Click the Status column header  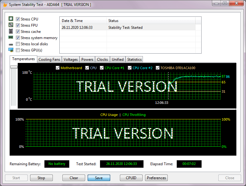click(x=151, y=21)
